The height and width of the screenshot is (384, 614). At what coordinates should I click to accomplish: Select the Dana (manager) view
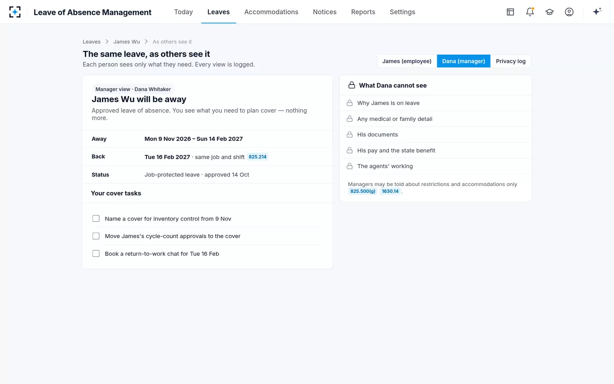point(463,61)
